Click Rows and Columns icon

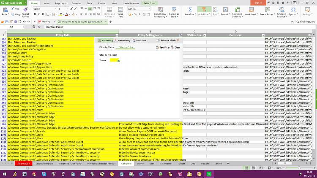[x=237, y=9]
